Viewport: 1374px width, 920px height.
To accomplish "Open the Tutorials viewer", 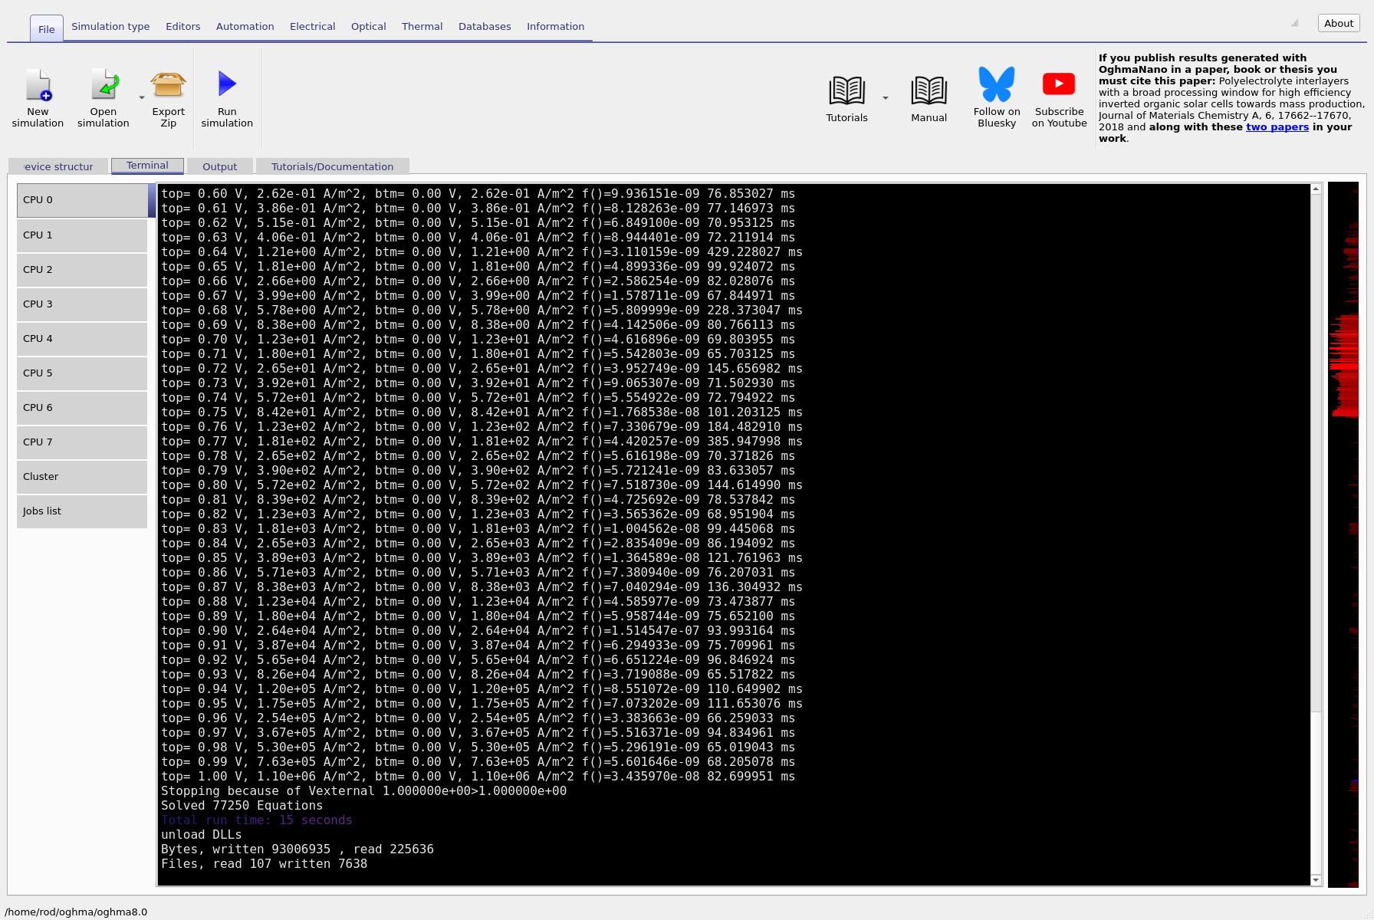I will (x=846, y=96).
